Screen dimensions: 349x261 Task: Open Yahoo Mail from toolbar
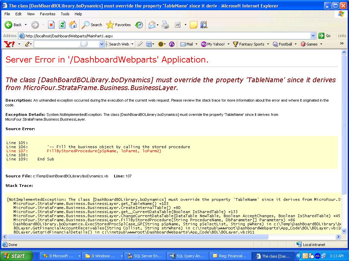click(187, 44)
